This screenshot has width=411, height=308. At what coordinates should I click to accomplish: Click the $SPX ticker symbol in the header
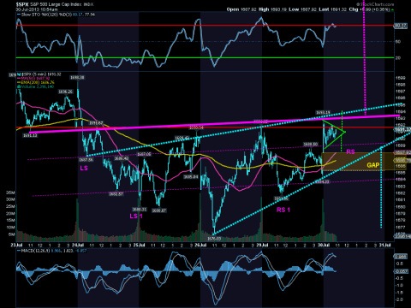(x=22, y=4)
